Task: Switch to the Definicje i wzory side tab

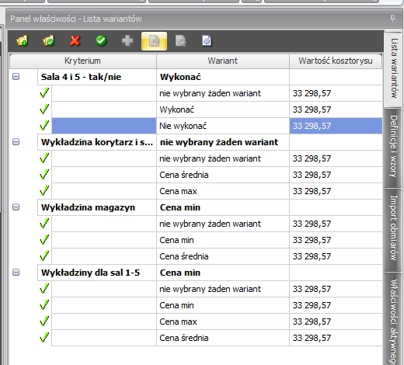Action: point(393,147)
